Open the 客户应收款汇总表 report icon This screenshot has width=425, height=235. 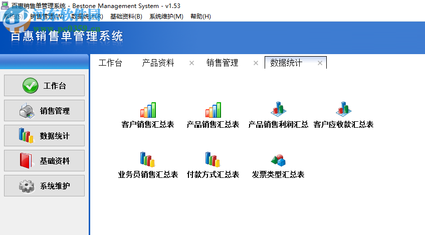343,109
